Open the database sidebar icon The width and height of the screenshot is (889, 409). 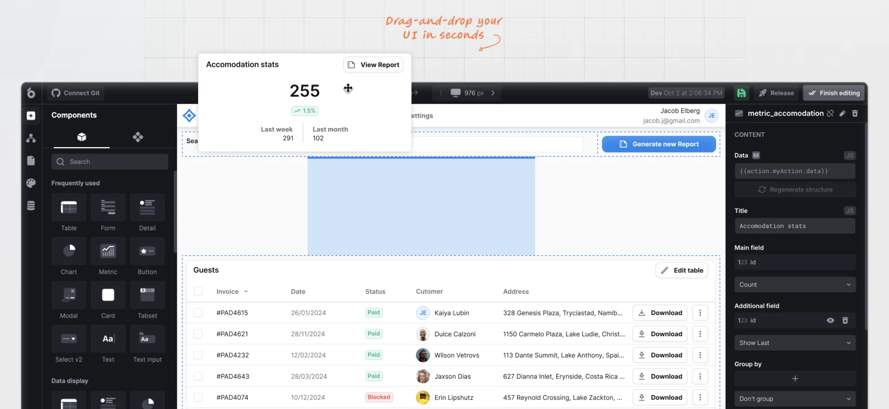point(31,205)
